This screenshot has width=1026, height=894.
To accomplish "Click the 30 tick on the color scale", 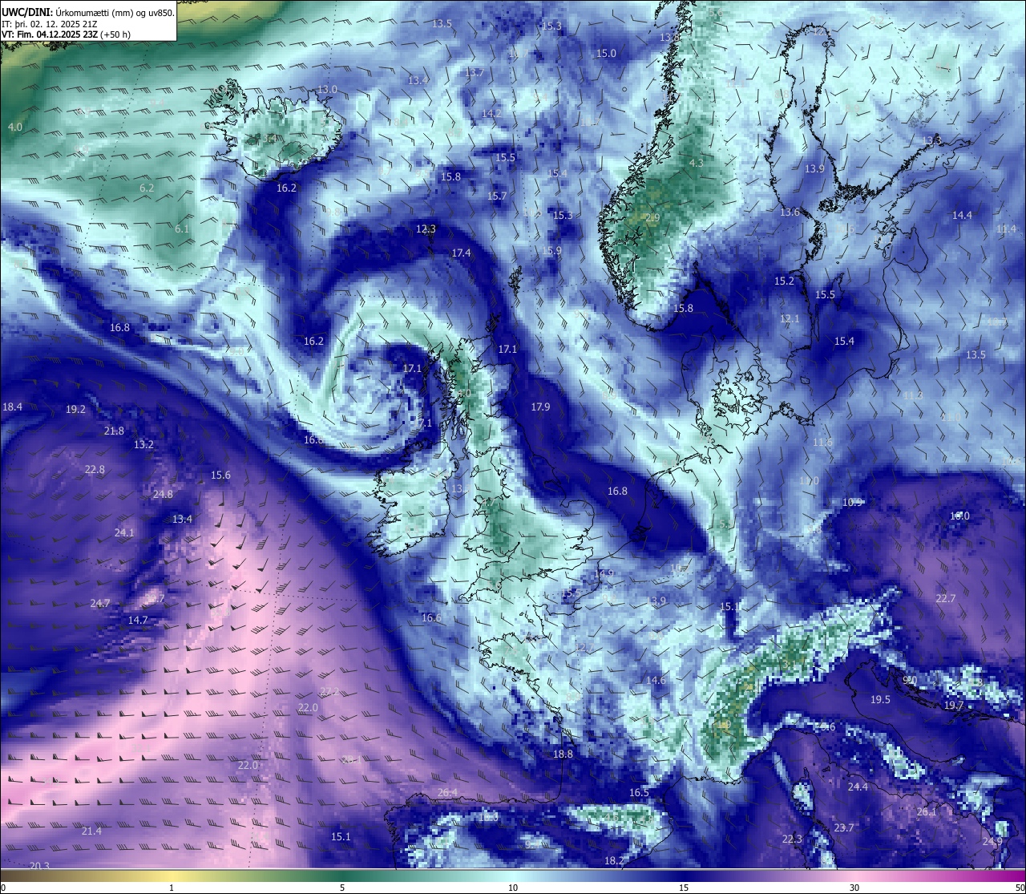I will 854,888.
